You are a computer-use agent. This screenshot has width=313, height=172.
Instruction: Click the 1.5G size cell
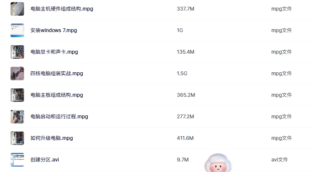pos(182,74)
